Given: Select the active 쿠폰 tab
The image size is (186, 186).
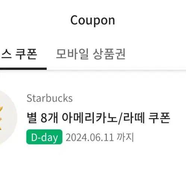Looking at the screenshot, I should (x=19, y=54).
